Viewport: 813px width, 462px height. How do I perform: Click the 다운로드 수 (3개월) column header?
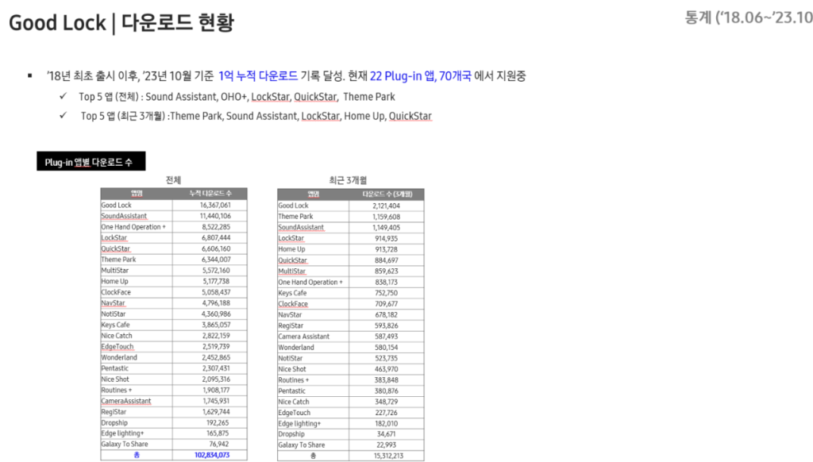pyautogui.click(x=385, y=194)
